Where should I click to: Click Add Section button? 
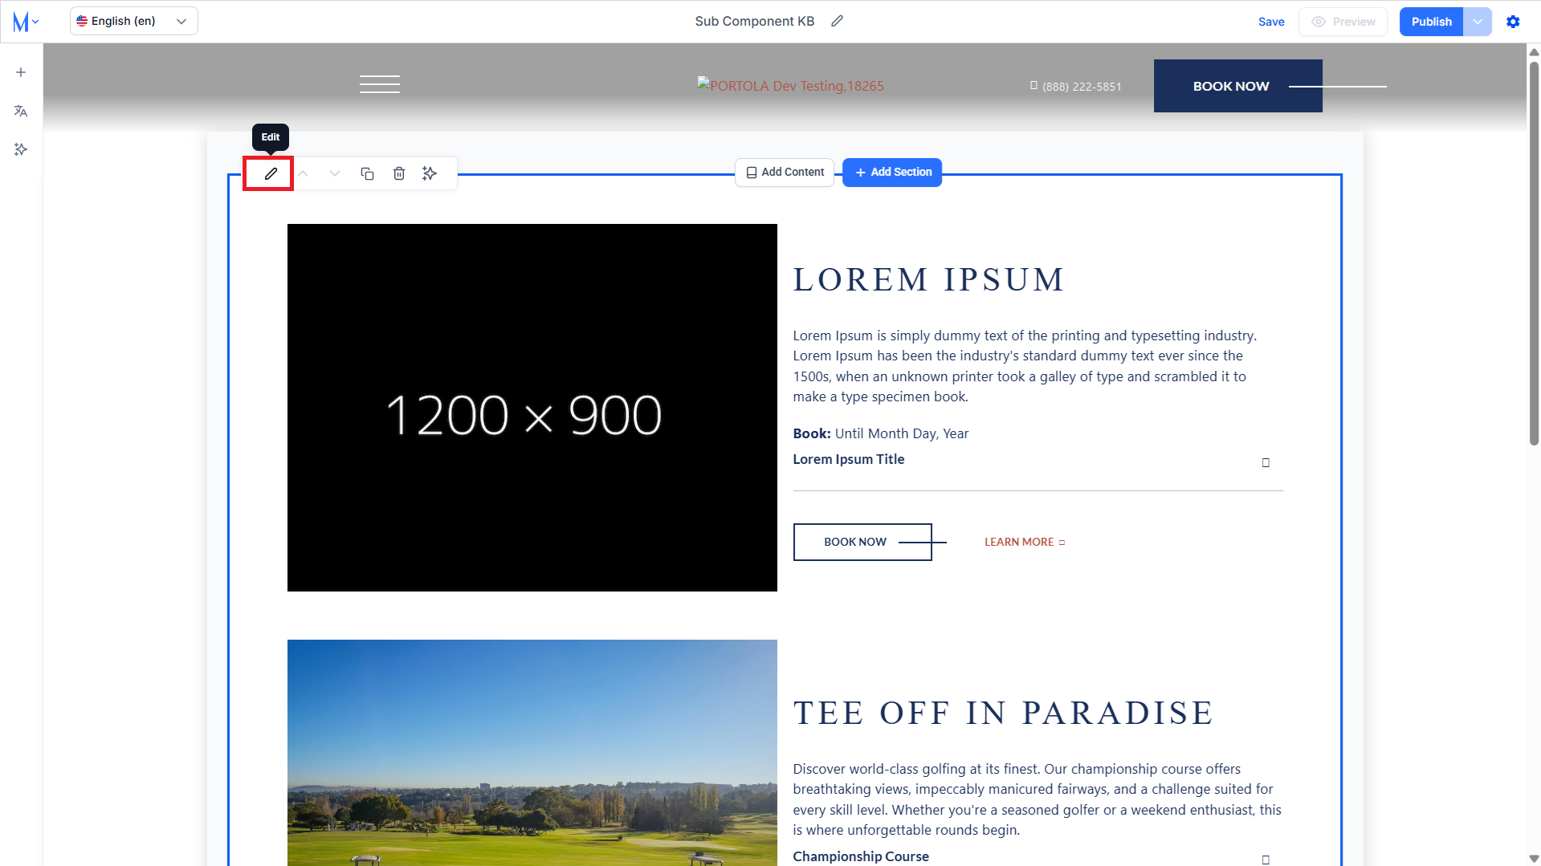(x=892, y=173)
